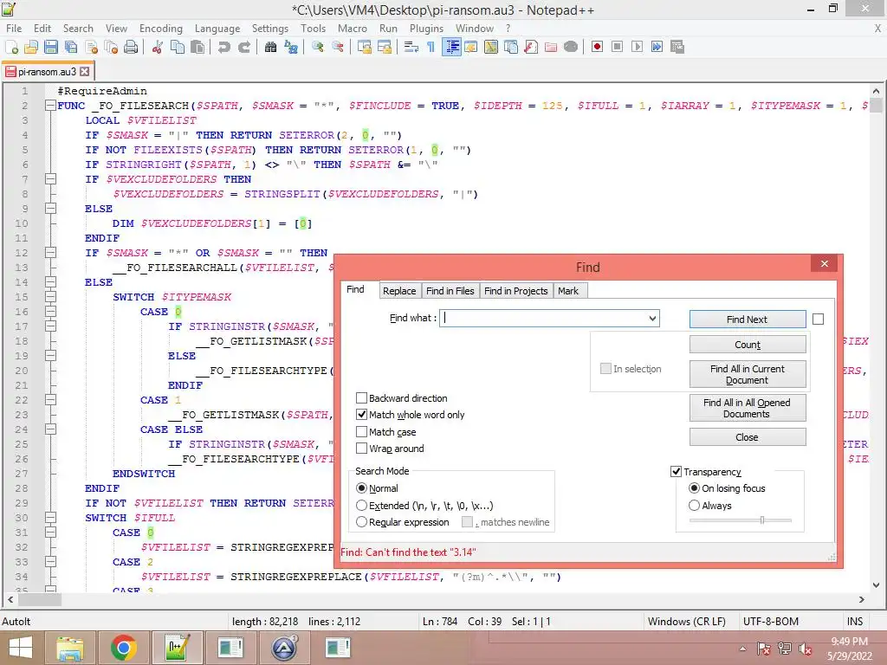
Task: Click the Redo toolbar icon
Action: (x=244, y=47)
